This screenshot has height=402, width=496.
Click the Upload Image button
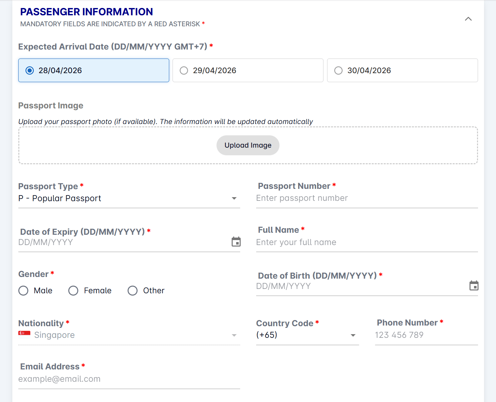click(x=248, y=145)
